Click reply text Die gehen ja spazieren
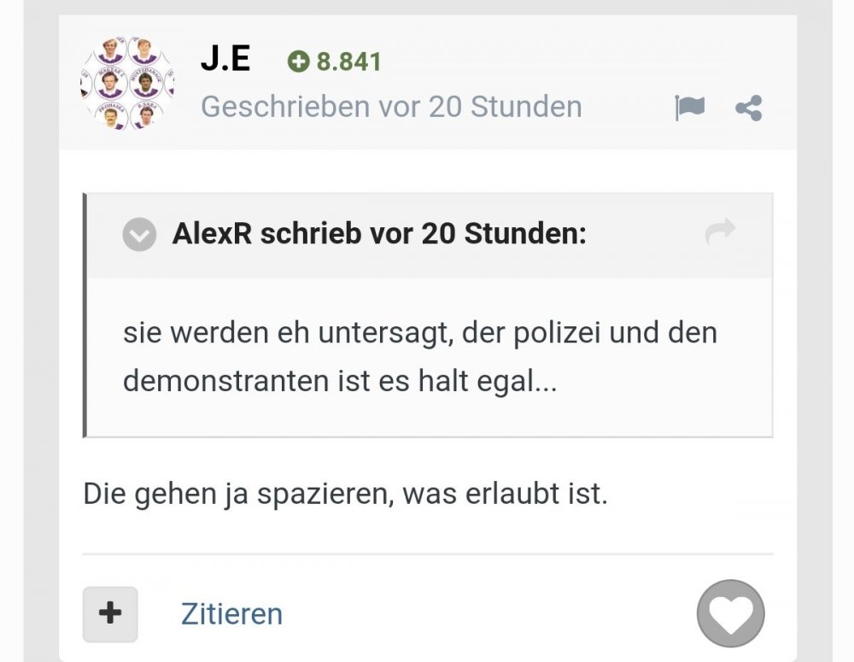Image resolution: width=854 pixels, height=662 pixels. [345, 494]
